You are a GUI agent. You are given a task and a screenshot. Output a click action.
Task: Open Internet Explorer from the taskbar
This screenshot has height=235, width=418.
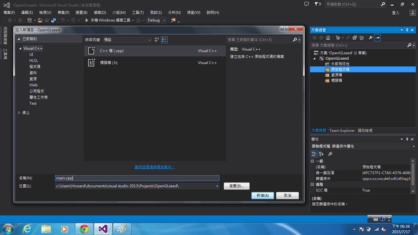point(27,229)
